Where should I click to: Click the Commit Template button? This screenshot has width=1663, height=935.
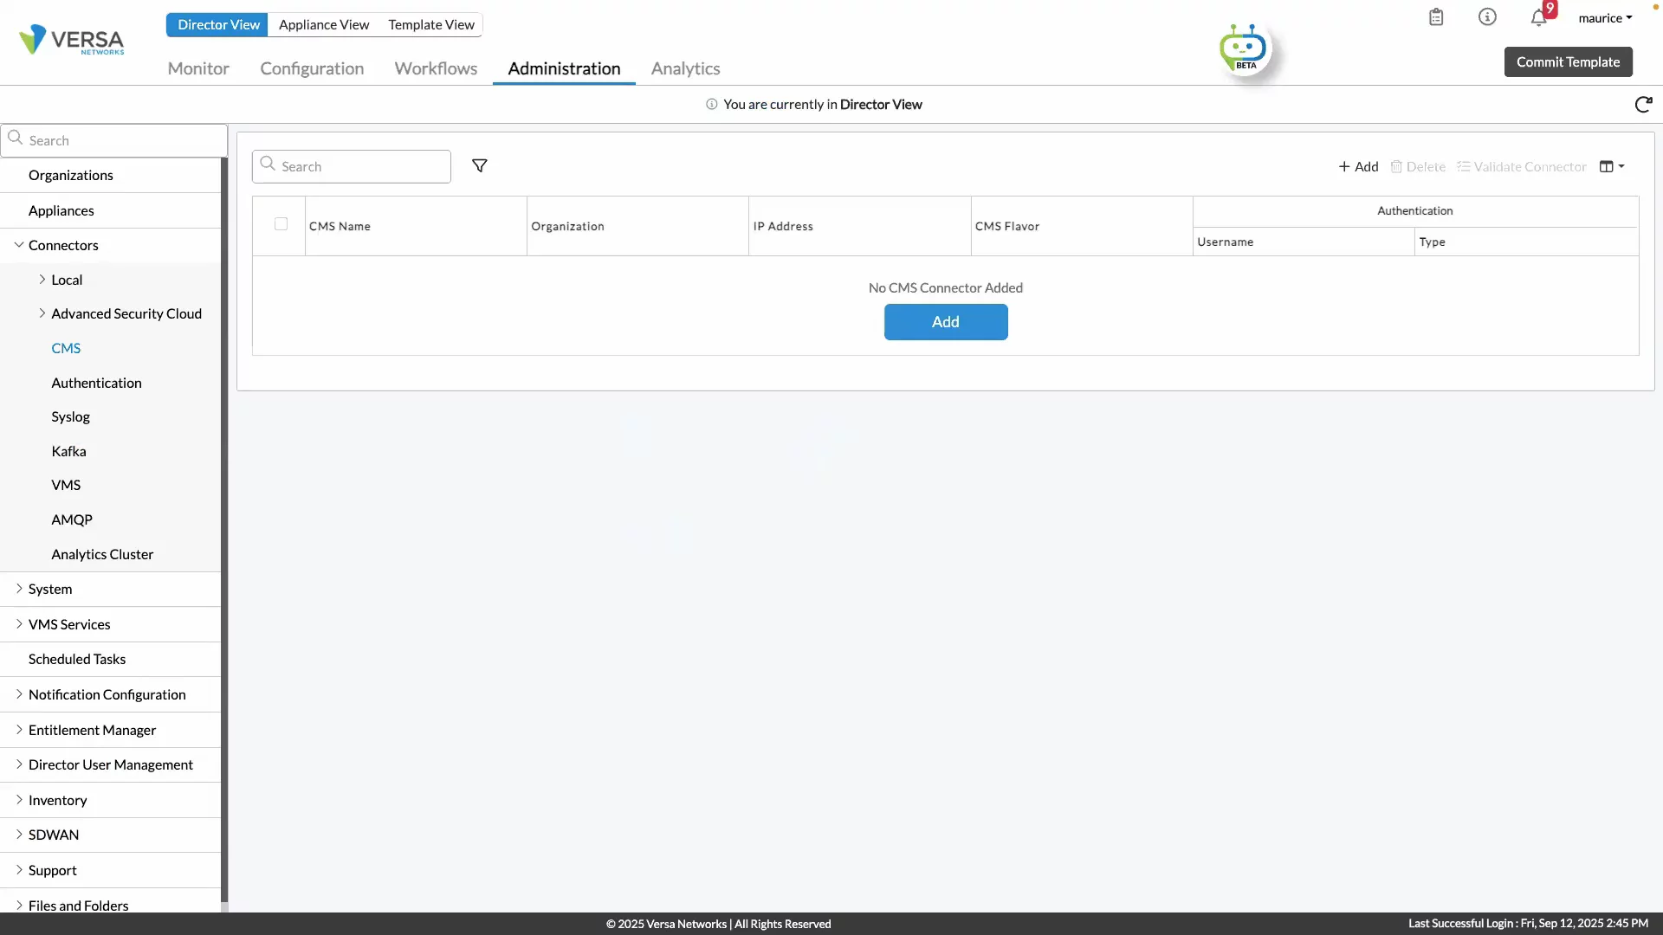(x=1568, y=61)
